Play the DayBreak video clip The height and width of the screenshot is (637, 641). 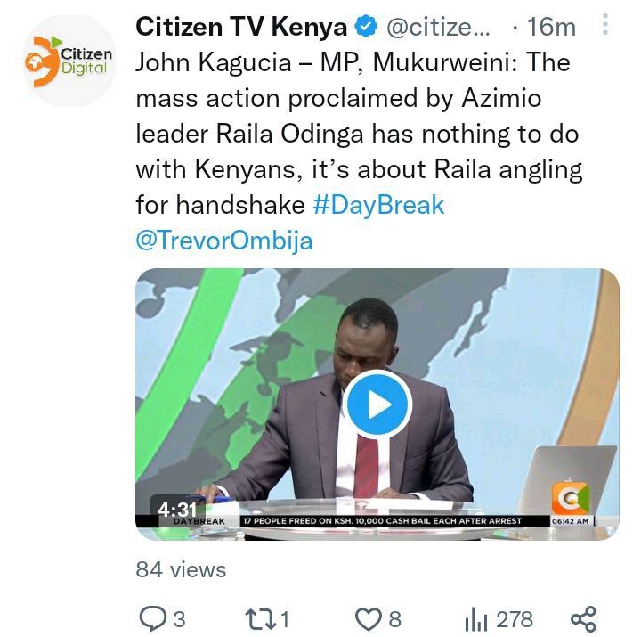(377, 404)
